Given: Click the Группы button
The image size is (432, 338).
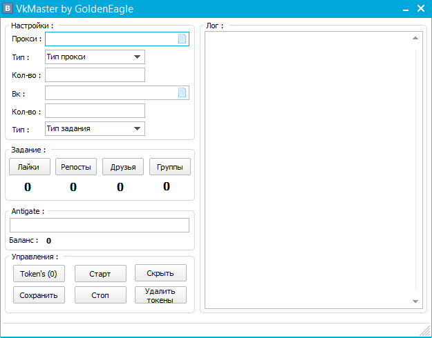Looking at the screenshot, I should [170, 167].
